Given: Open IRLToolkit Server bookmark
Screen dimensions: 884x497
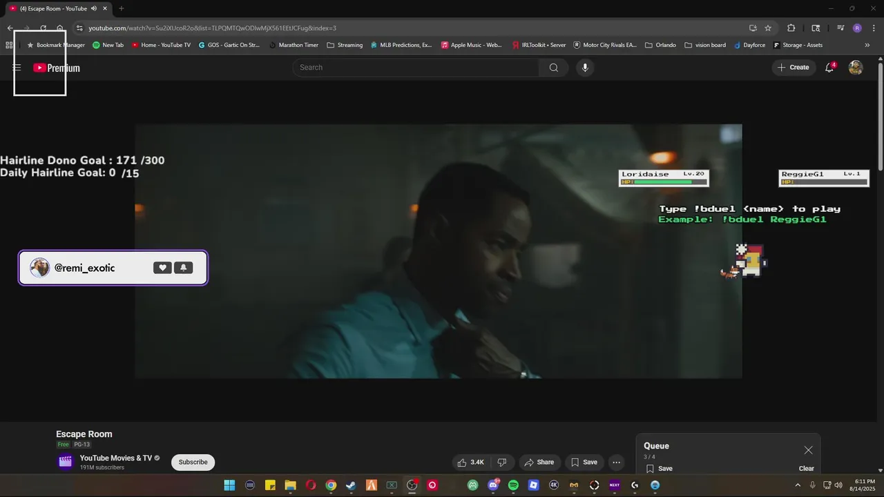Looking at the screenshot, I should click(539, 45).
